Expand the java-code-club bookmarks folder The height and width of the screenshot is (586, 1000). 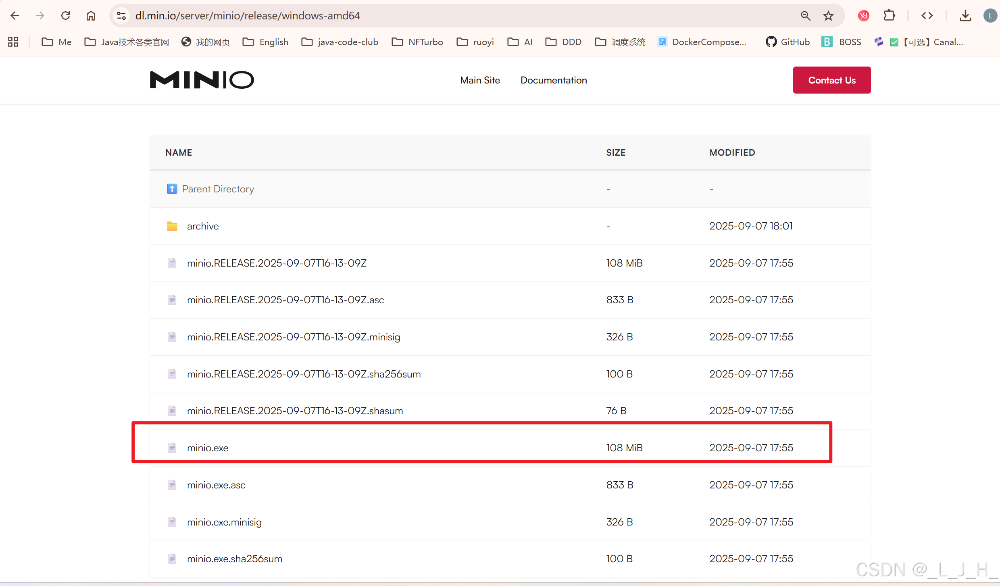(340, 42)
